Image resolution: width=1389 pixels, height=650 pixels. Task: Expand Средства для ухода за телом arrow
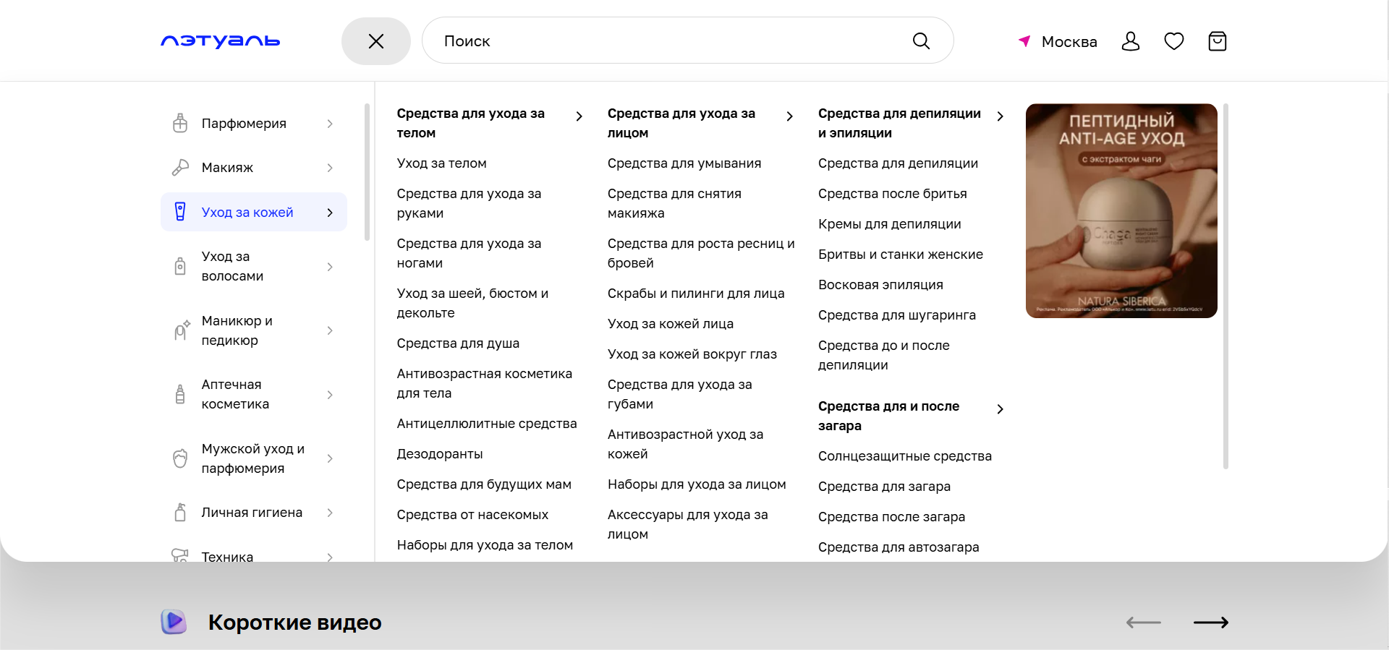(579, 116)
